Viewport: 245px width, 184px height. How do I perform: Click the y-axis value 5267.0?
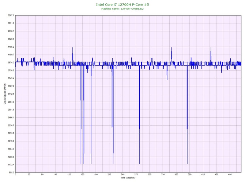(x=11, y=15)
